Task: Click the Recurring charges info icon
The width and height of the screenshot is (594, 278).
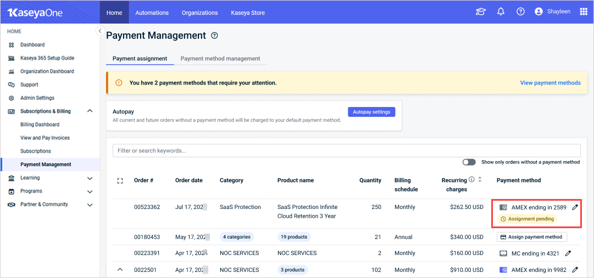Action: coord(471,179)
